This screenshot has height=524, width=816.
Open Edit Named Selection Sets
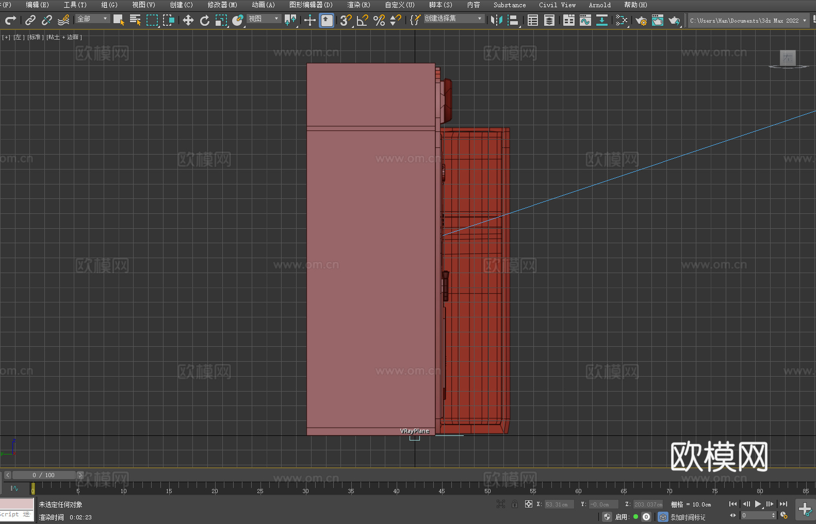click(415, 20)
